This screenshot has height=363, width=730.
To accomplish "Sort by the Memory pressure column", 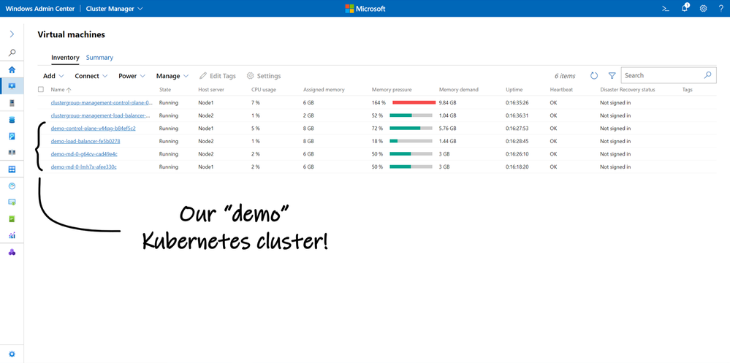I will pyautogui.click(x=392, y=89).
